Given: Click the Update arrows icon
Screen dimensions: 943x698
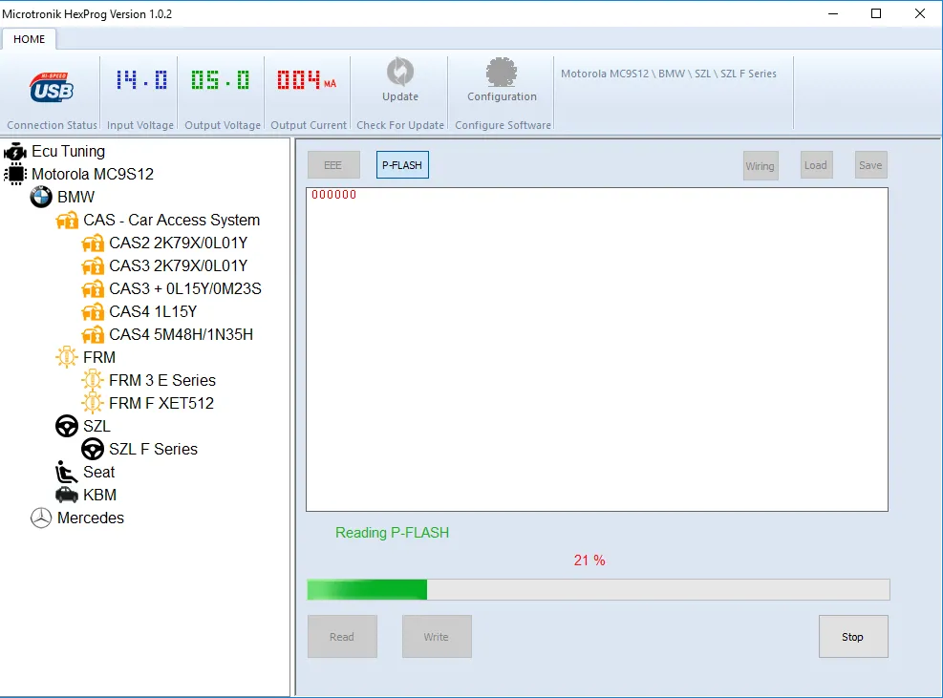Looking at the screenshot, I should pyautogui.click(x=400, y=72).
